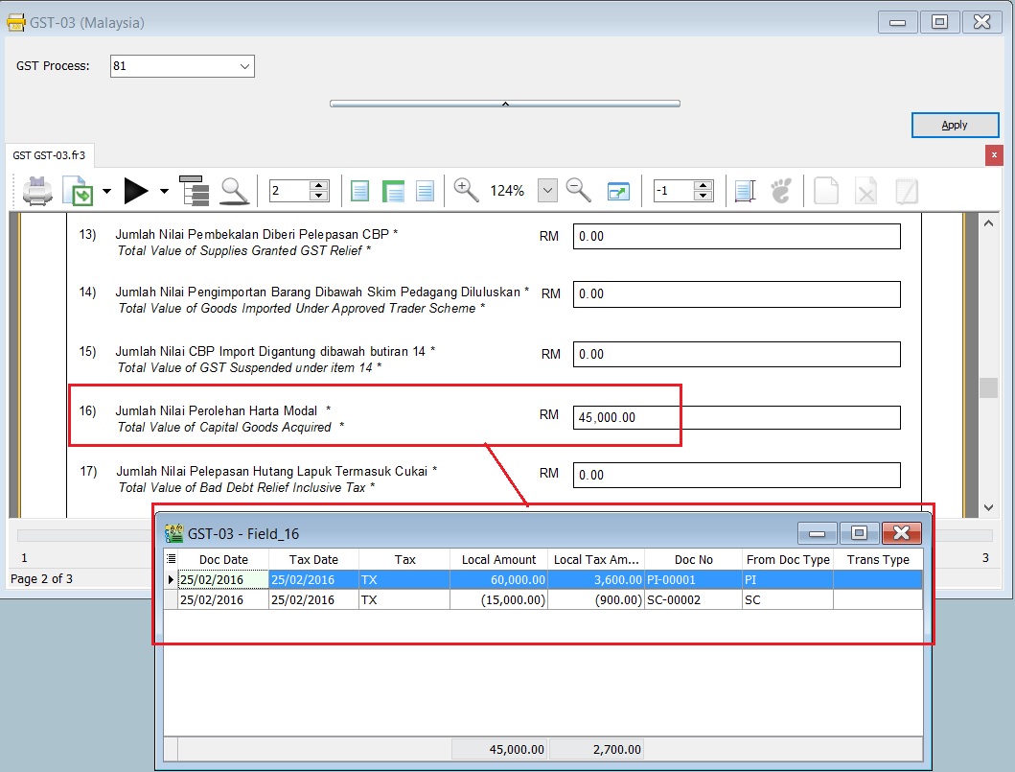The height and width of the screenshot is (772, 1015).
Task: Click the Print report icon
Action: tap(37, 191)
